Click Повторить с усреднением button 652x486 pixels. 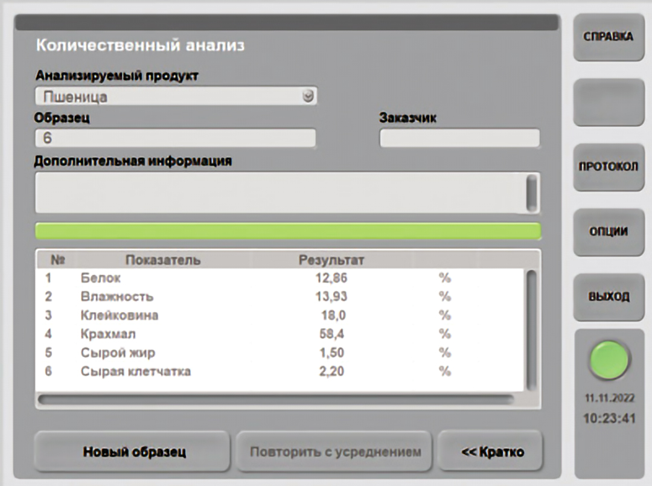[335, 452]
